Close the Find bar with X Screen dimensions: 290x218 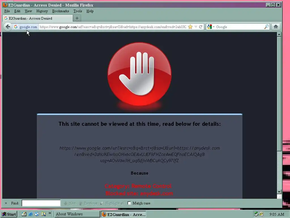[6, 203]
